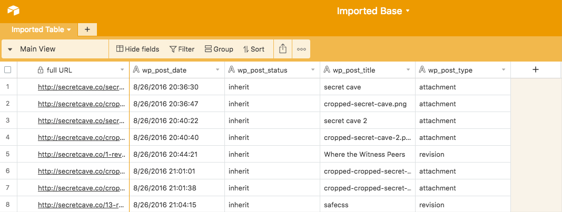Open the Sort options

click(253, 49)
